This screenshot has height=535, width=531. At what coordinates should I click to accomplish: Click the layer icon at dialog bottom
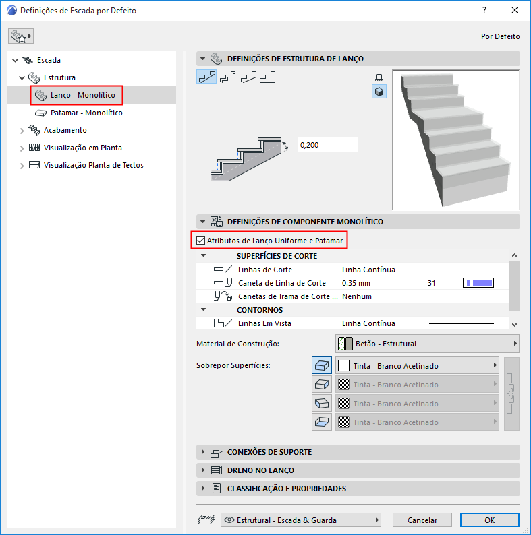pos(206,520)
